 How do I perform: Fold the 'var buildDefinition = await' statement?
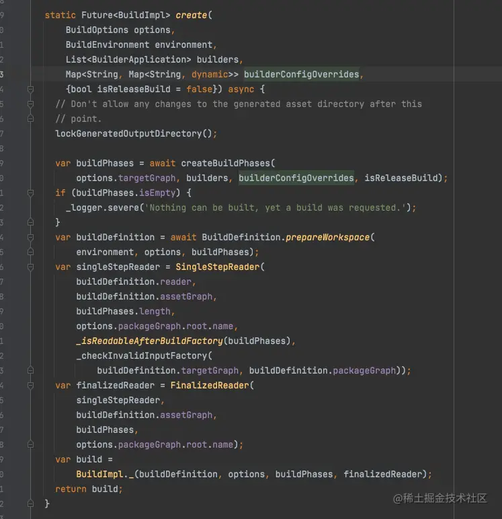coord(30,238)
